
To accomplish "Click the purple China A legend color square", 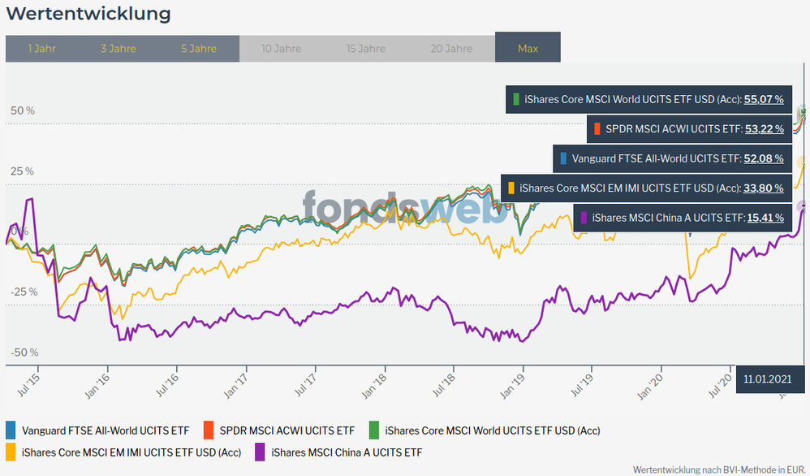I will click(261, 452).
